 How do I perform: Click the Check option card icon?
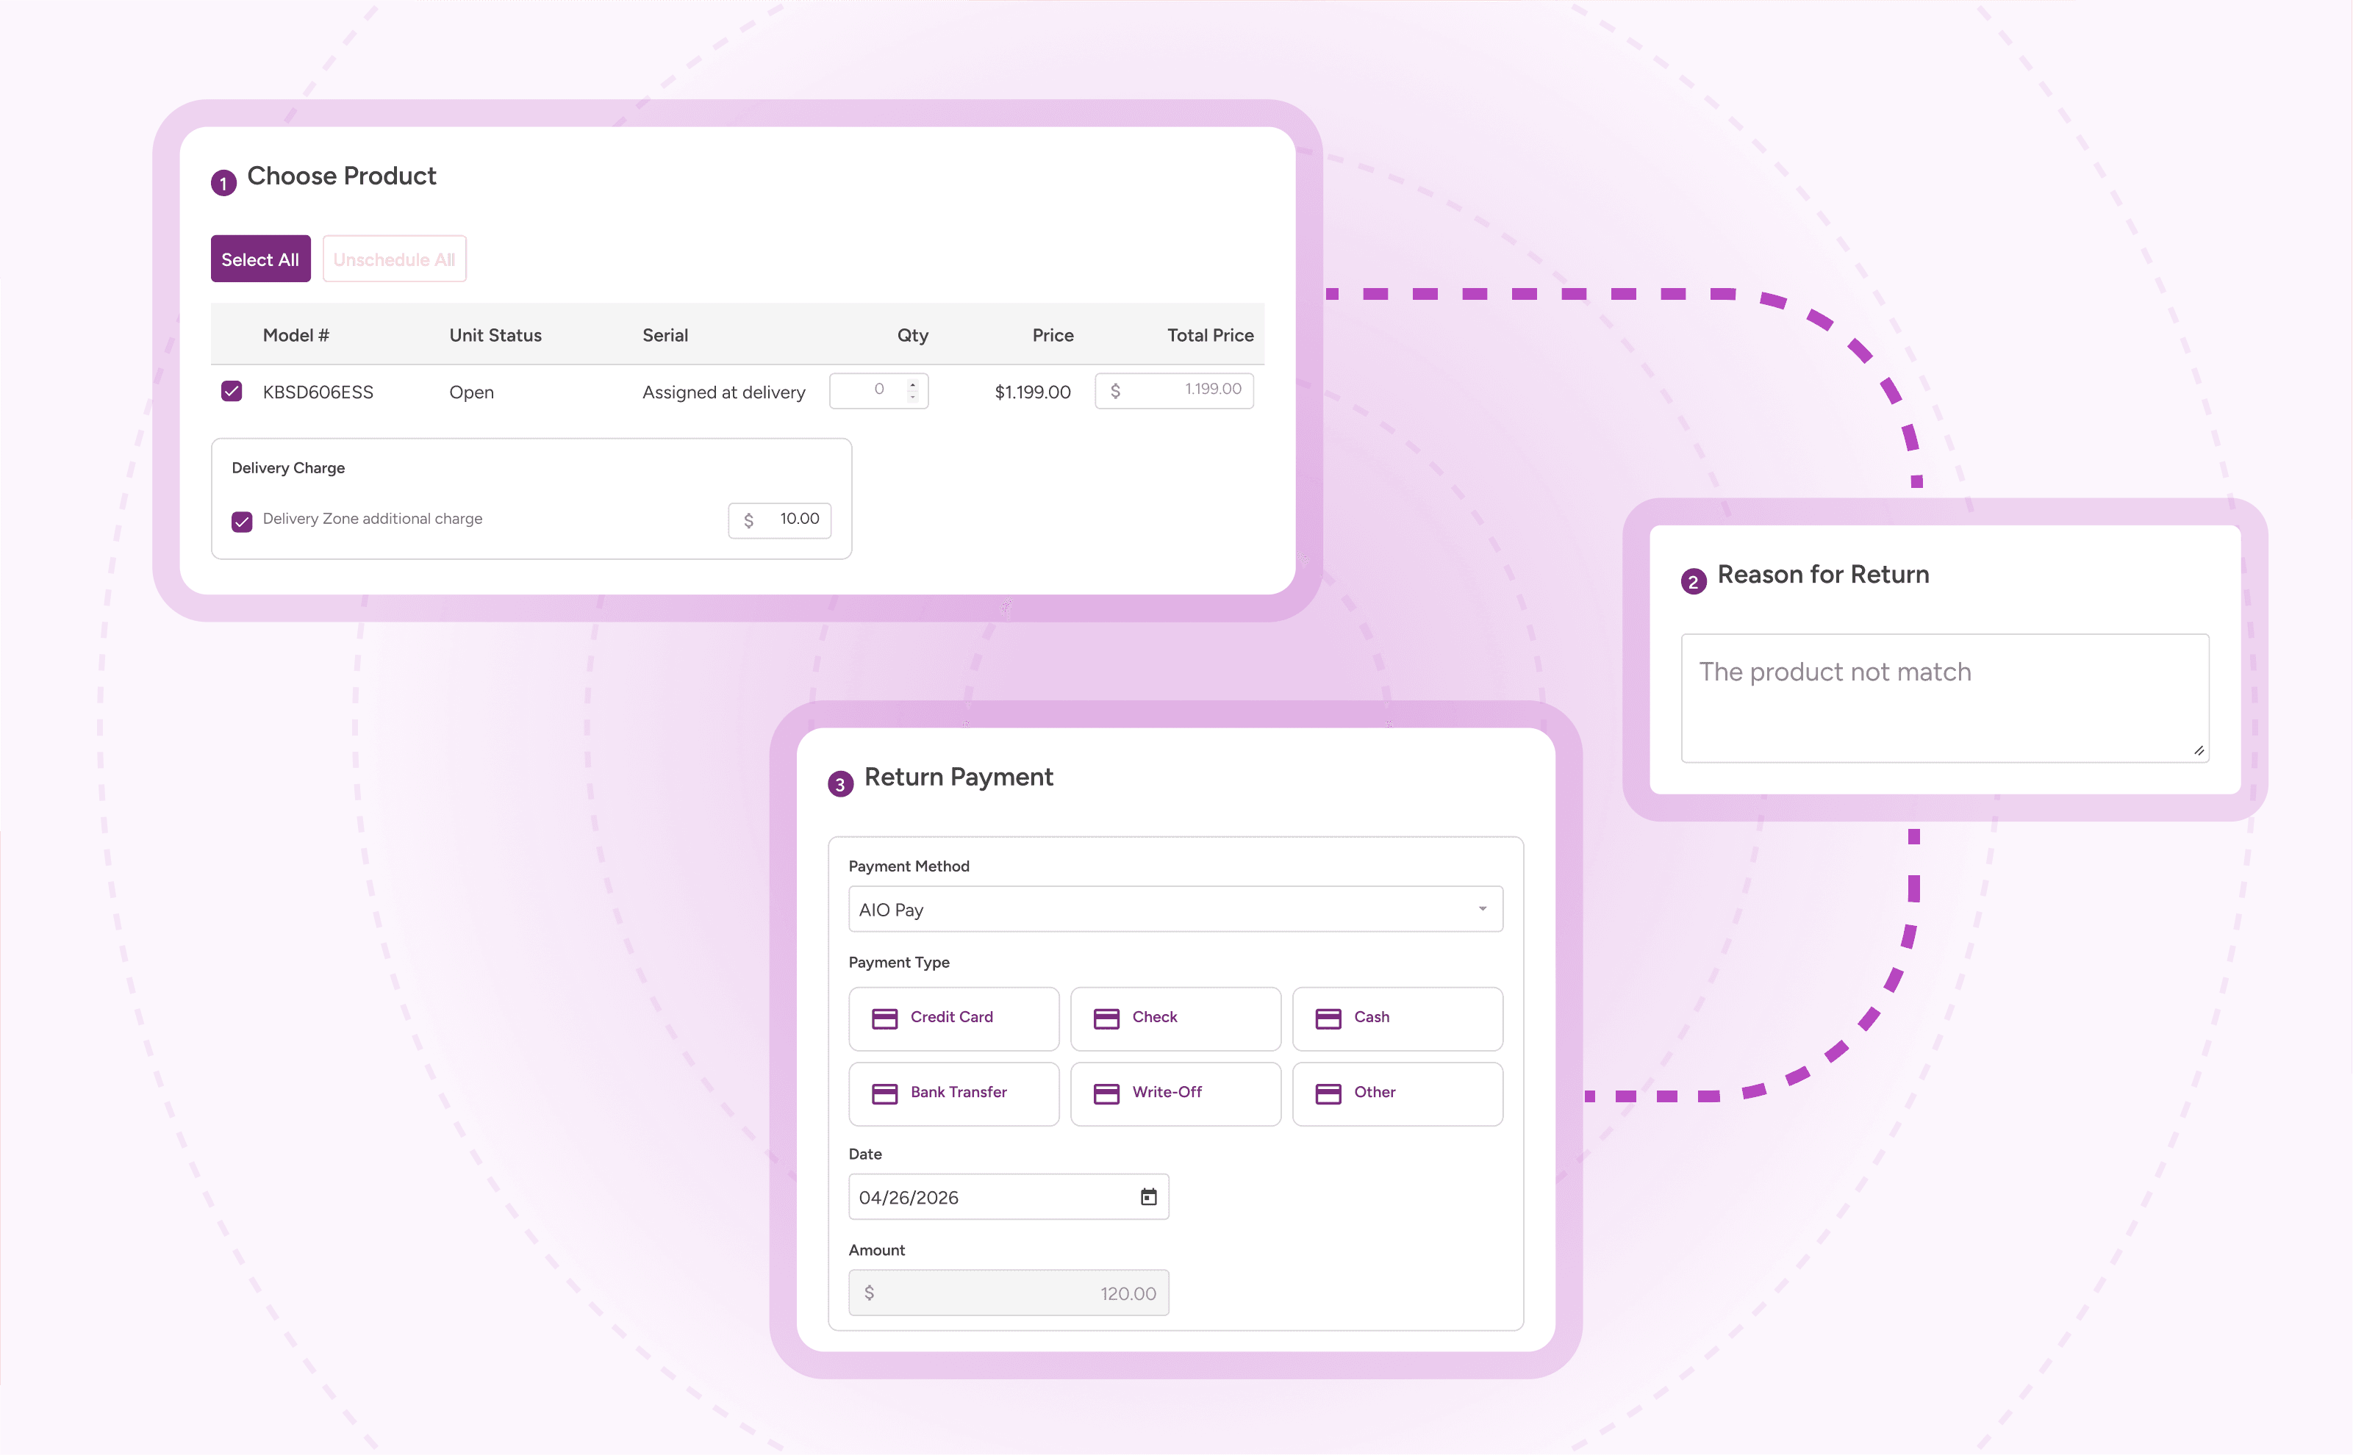point(1107,1018)
